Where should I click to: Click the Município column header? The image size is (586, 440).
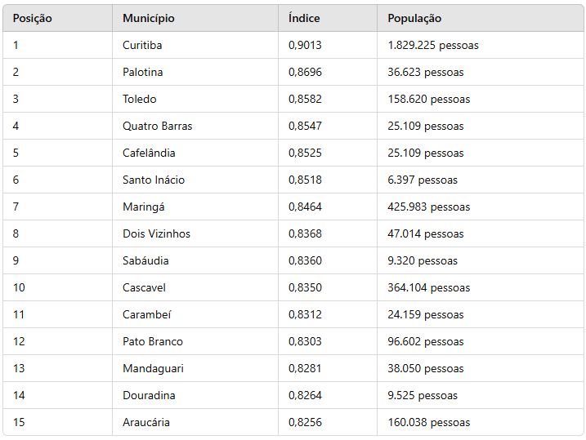148,18
